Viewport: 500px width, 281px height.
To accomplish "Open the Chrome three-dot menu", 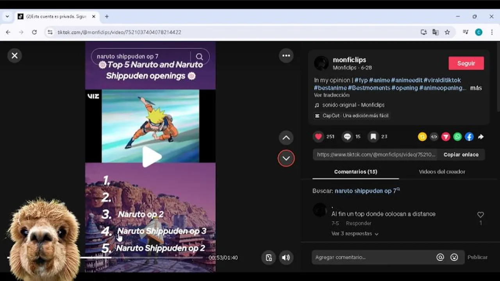I will click(x=491, y=32).
